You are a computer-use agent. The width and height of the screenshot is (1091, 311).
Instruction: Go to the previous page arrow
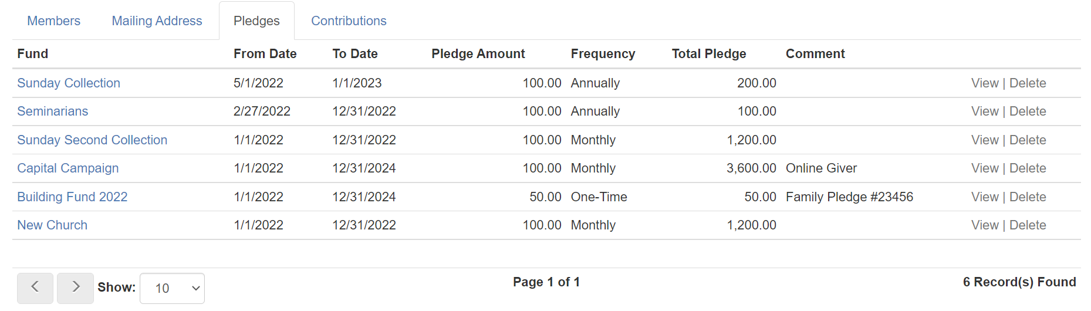(x=35, y=288)
